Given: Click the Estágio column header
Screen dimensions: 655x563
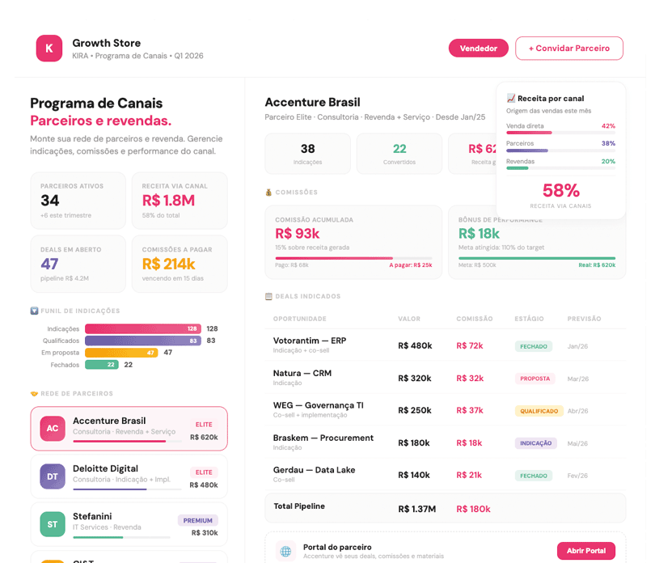Looking at the screenshot, I should [529, 319].
